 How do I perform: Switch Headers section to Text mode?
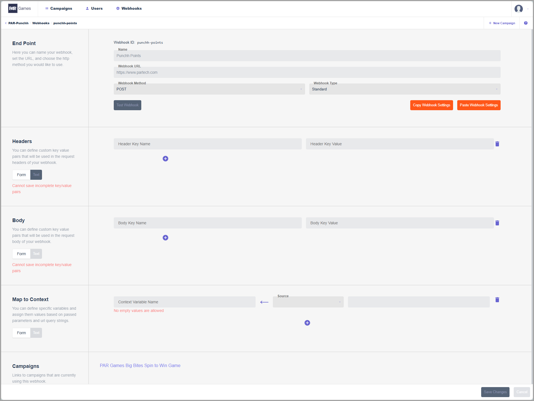click(x=36, y=175)
